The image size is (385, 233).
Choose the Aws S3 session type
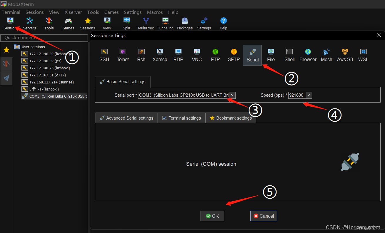tap(345, 55)
